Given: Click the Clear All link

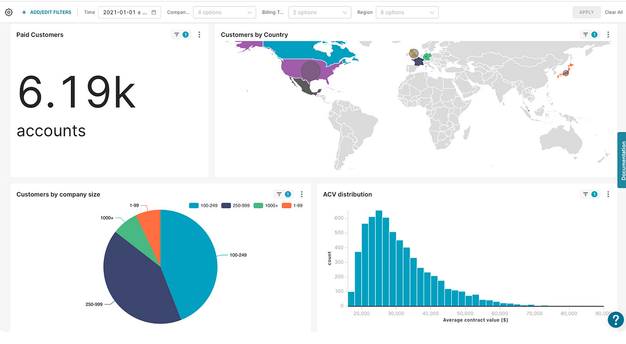Looking at the screenshot, I should (613, 12).
